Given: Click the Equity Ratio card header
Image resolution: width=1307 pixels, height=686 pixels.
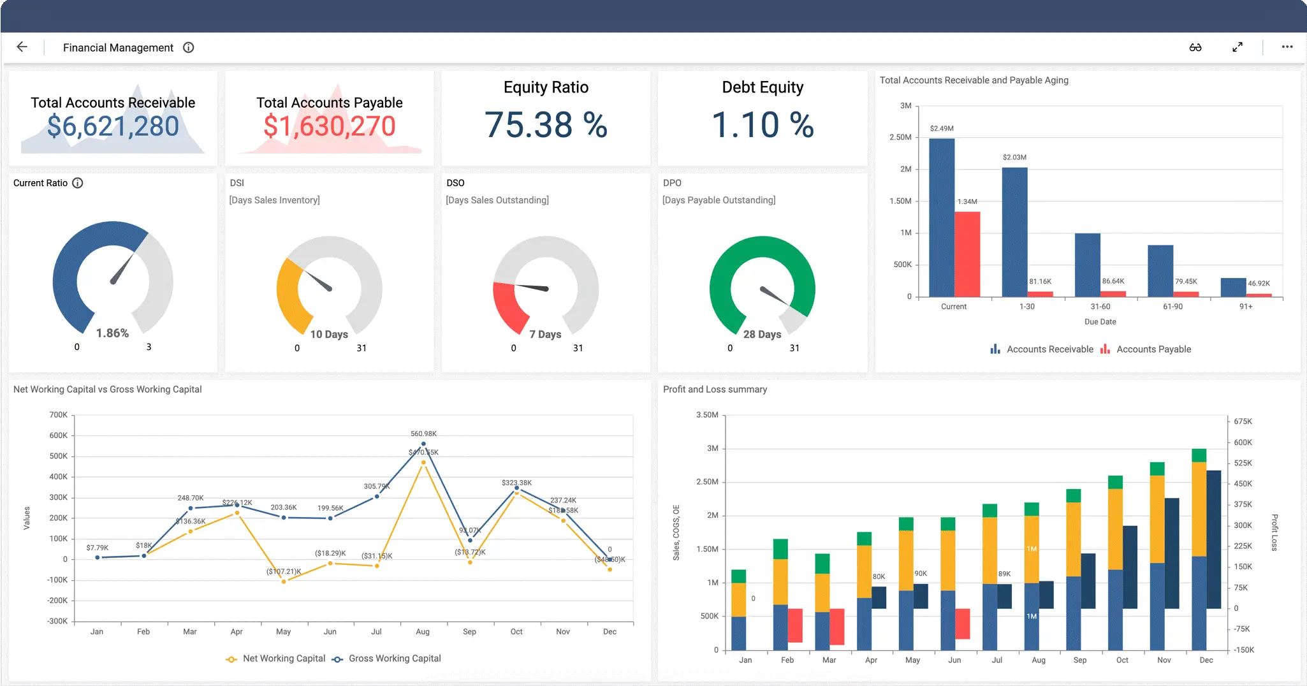Looking at the screenshot, I should click(x=545, y=87).
